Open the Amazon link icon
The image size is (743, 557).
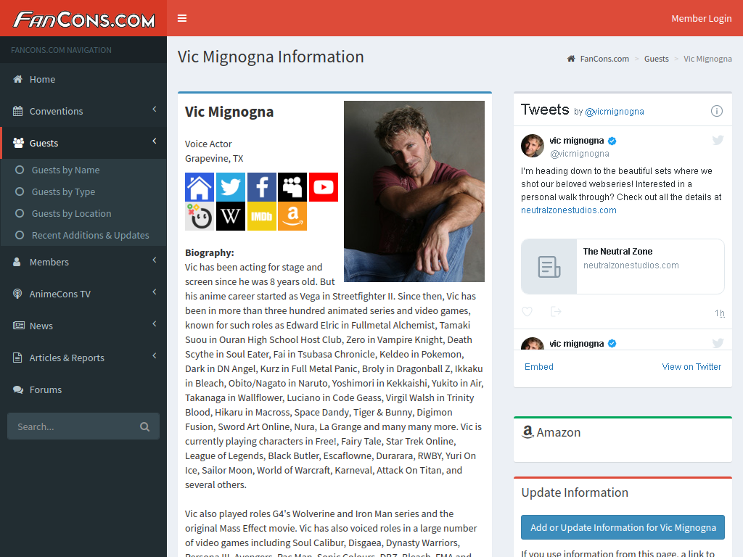(292, 216)
